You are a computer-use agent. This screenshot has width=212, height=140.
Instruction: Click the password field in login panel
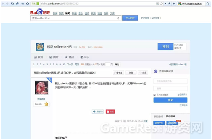pos(170,88)
